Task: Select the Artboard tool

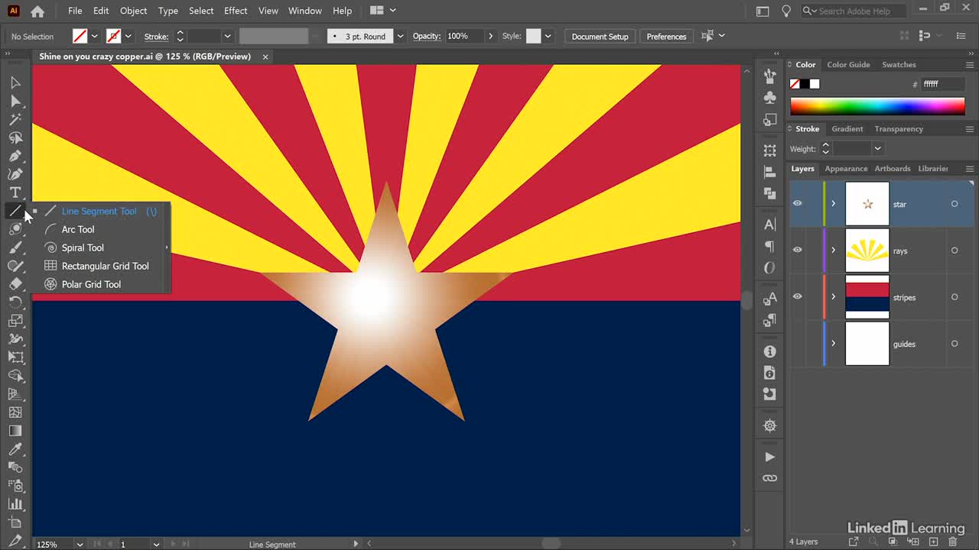Action: pos(15,522)
